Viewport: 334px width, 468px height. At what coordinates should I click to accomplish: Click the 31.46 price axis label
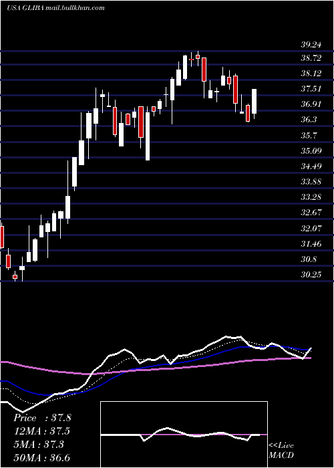coord(311,244)
